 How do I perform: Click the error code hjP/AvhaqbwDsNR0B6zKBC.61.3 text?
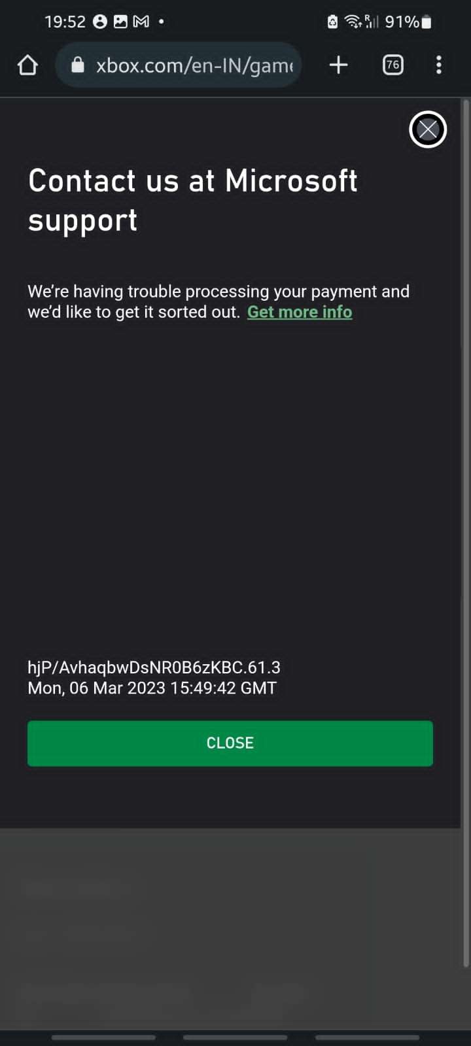(x=154, y=667)
